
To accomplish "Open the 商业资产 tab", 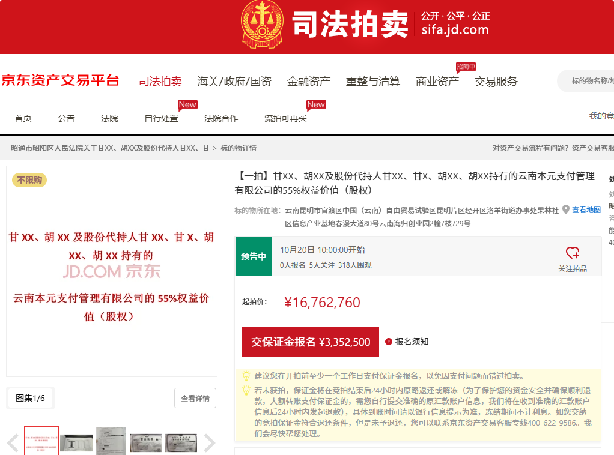I will tap(437, 82).
